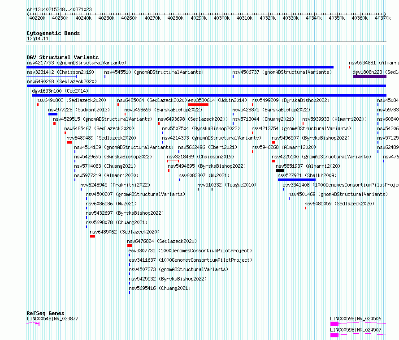This screenshot has width=399, height=340.
Task: Click nsv5851937 (Almarri2020) label
Action: pos(308,166)
